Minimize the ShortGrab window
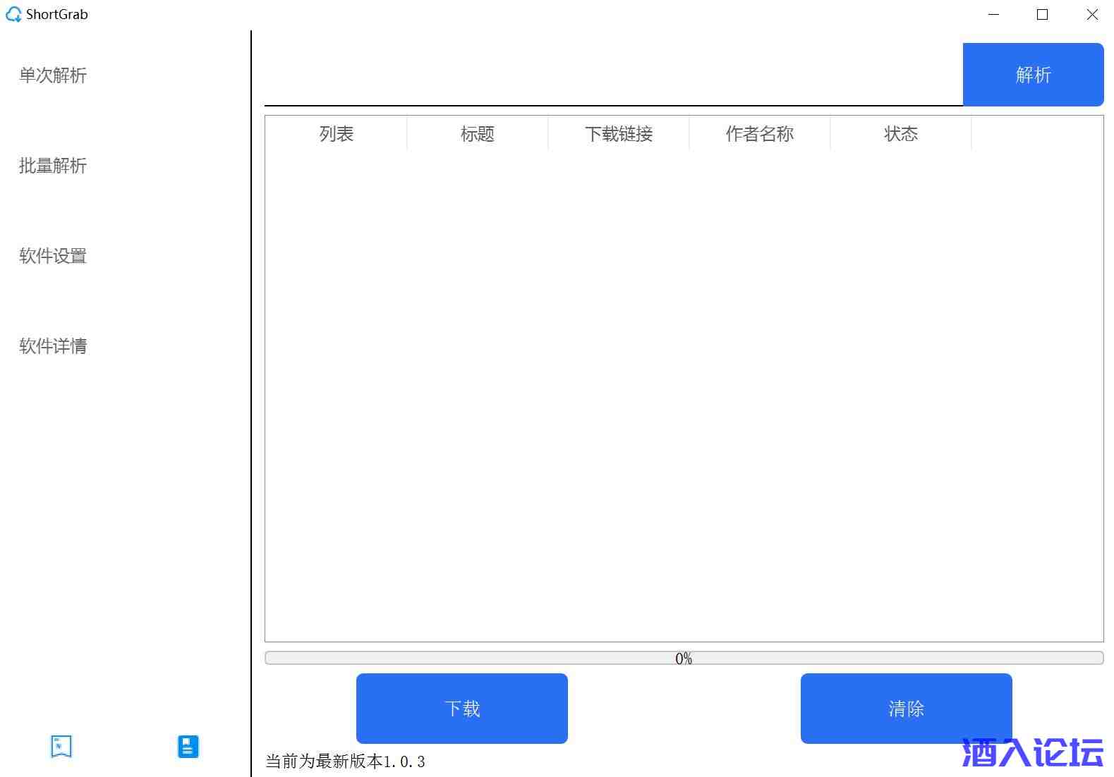The image size is (1114, 777). pyautogui.click(x=994, y=14)
